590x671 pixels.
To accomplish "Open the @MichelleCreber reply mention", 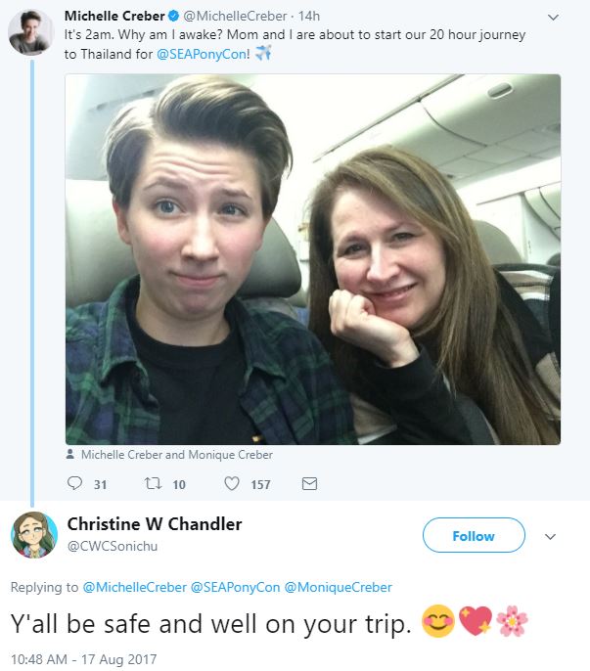I will click(x=134, y=587).
